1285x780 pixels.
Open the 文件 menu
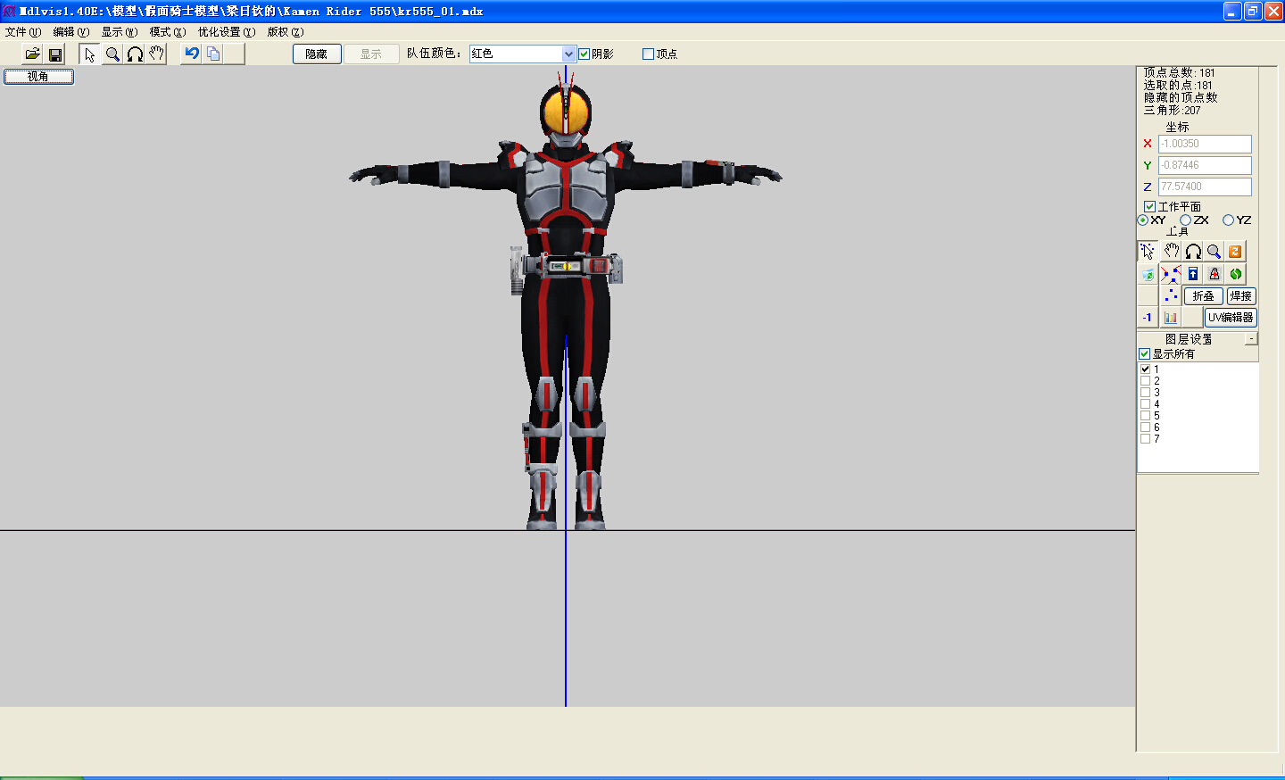(x=23, y=31)
